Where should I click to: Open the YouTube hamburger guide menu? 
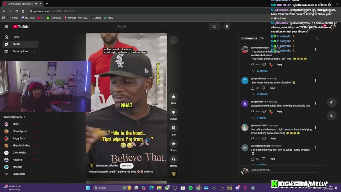coord(6,26)
